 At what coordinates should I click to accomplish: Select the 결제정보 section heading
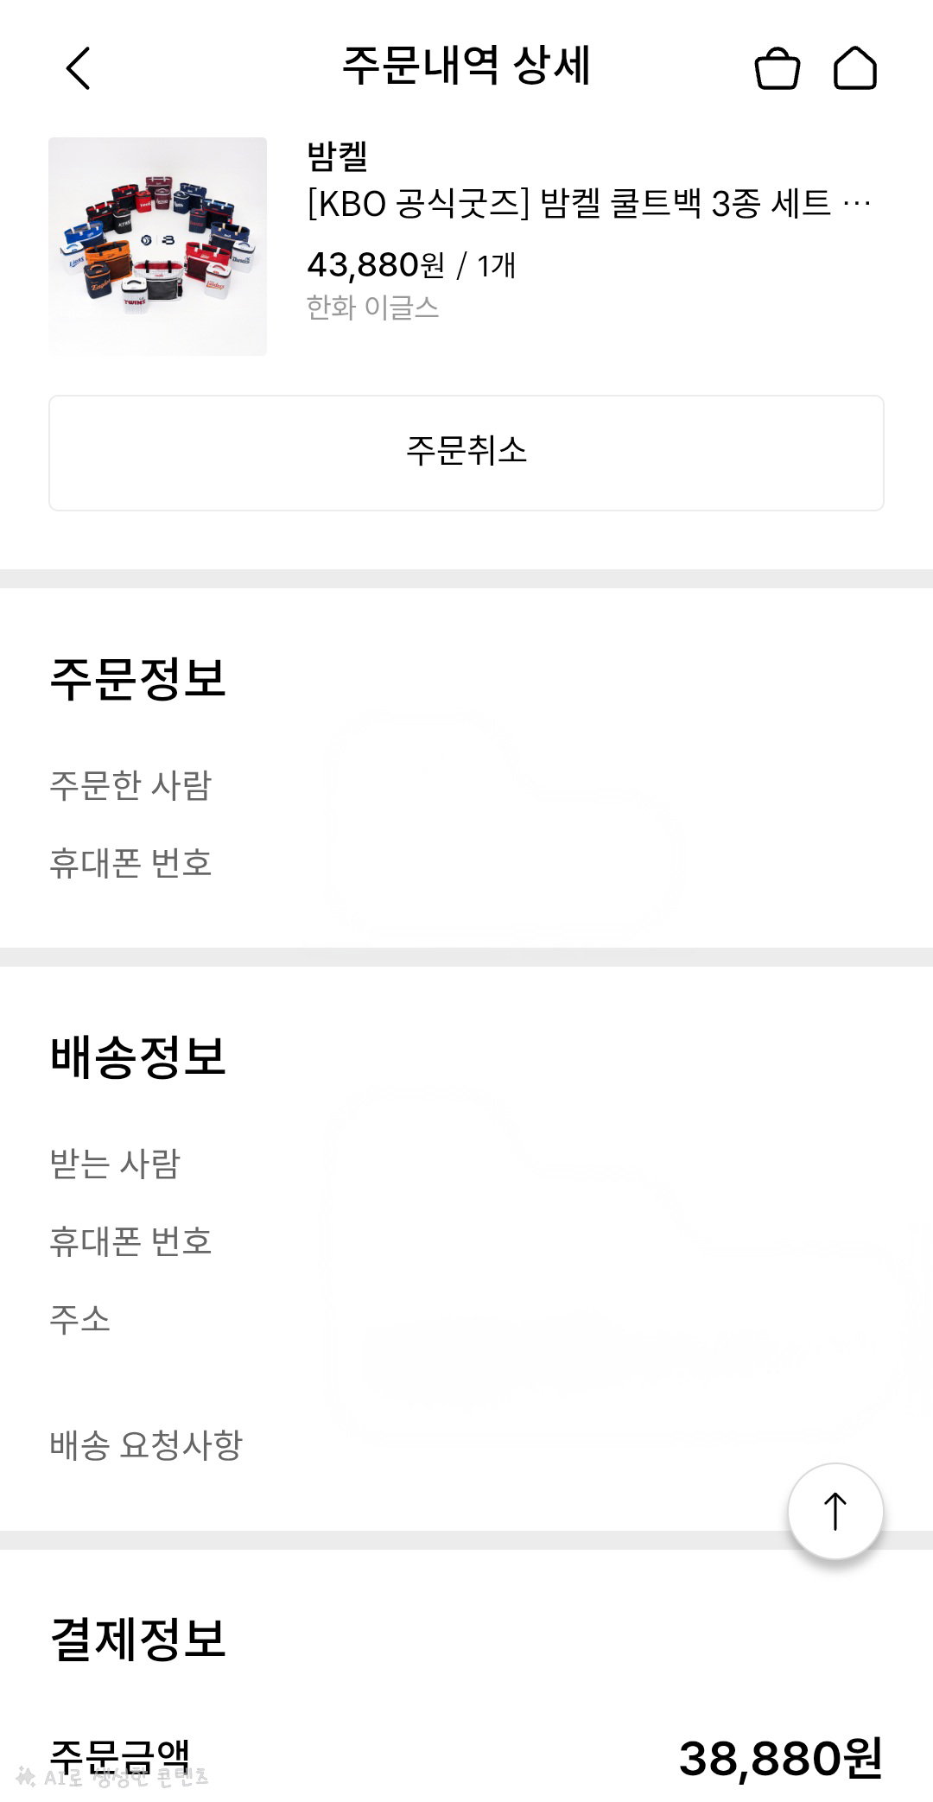point(138,1638)
